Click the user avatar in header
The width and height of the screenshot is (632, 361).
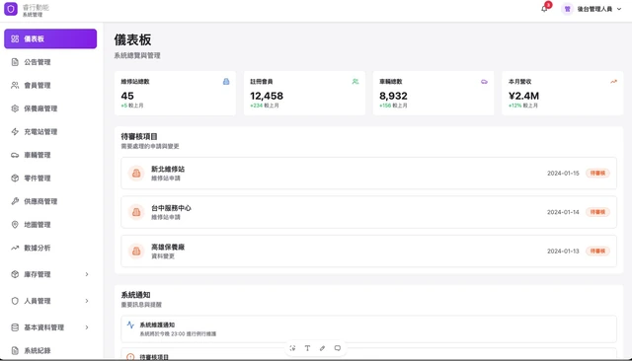coord(567,9)
